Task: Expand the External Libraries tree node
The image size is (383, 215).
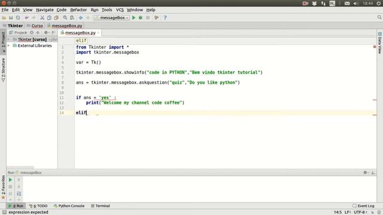Action: [x=9, y=45]
